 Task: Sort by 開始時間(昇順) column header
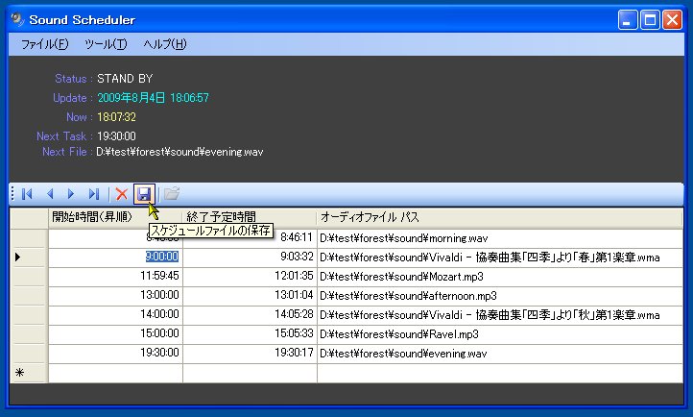click(x=115, y=217)
